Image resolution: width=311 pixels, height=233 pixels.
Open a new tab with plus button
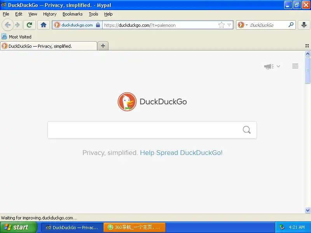coord(103,46)
